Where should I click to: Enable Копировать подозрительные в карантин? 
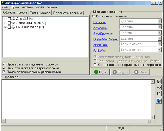point(95,65)
